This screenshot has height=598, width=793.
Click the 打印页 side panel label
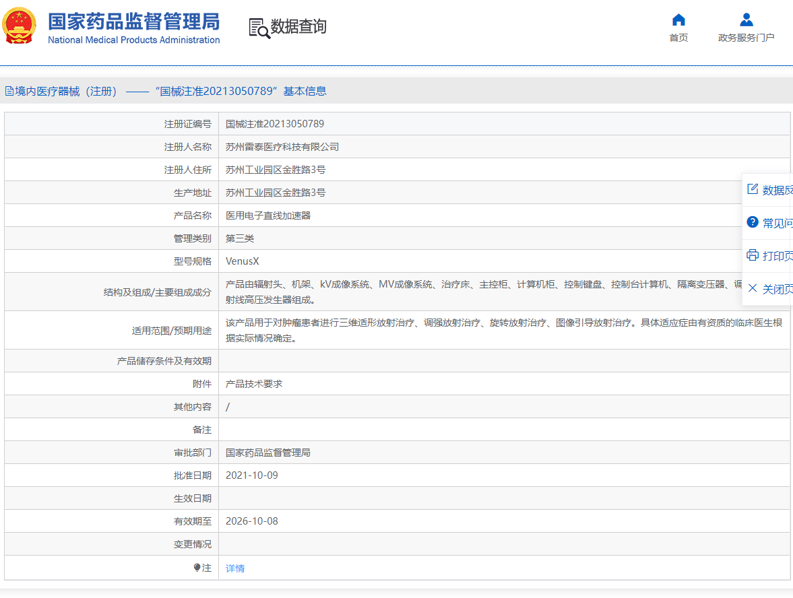click(778, 256)
